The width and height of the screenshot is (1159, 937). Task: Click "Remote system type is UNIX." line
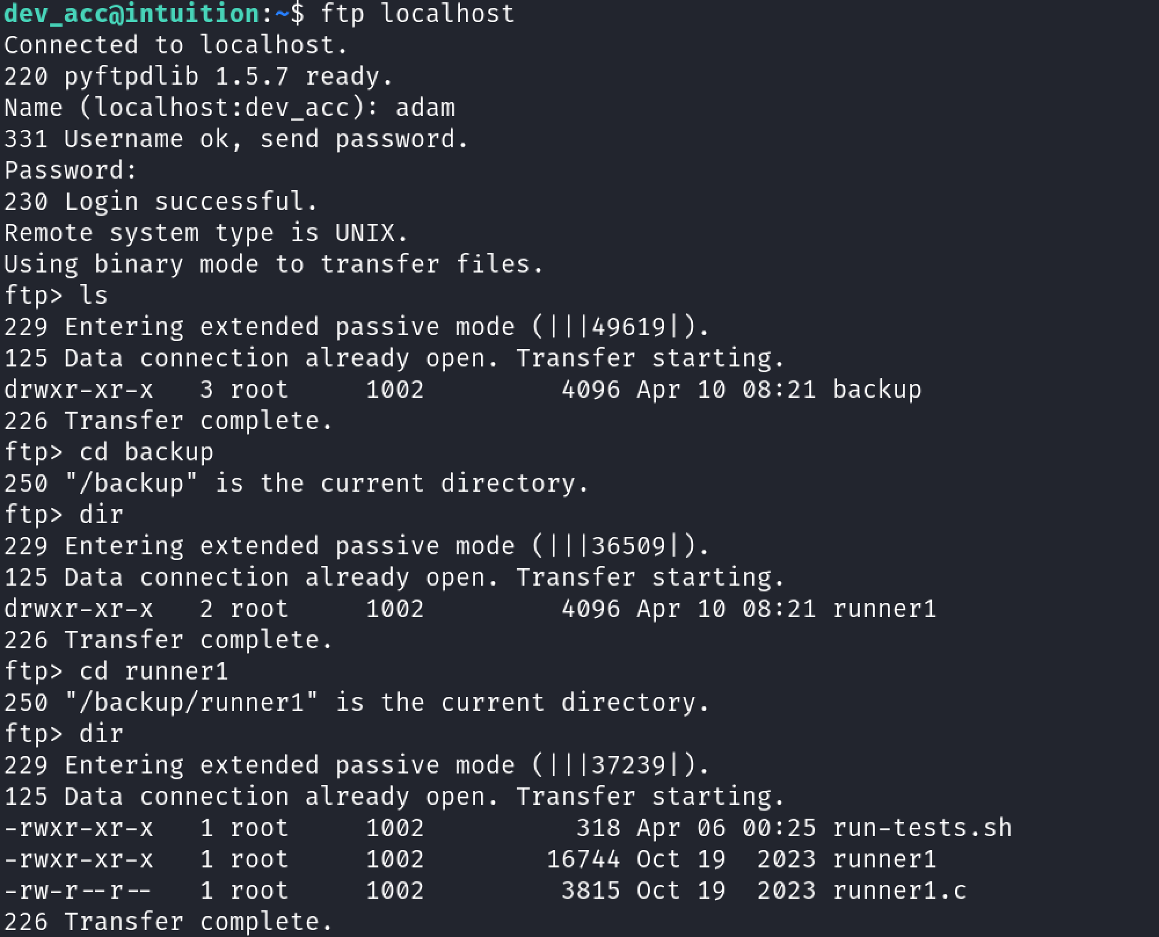pyautogui.click(x=206, y=233)
